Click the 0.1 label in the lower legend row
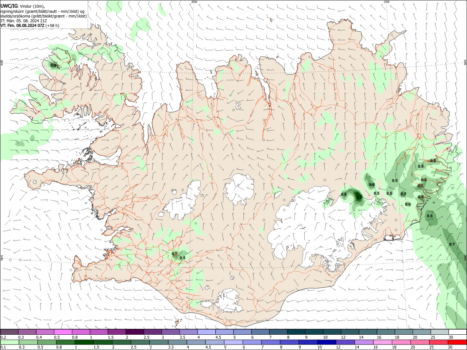Viewport: 467px width, 350px height. tap(3, 347)
